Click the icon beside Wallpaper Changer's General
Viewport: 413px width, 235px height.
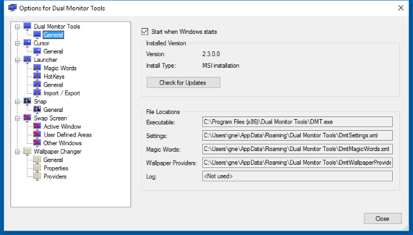(x=37, y=160)
